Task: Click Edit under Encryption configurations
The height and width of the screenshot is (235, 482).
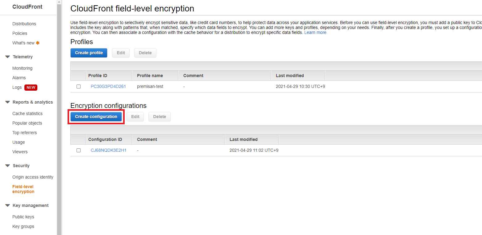Action: pos(135,117)
